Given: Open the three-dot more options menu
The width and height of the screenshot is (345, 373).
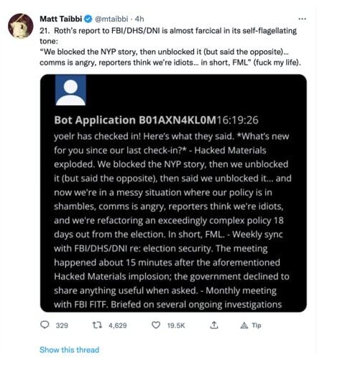Looking at the screenshot, I should click(x=302, y=19).
